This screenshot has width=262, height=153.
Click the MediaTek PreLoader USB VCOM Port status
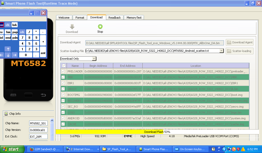(x=211, y=136)
